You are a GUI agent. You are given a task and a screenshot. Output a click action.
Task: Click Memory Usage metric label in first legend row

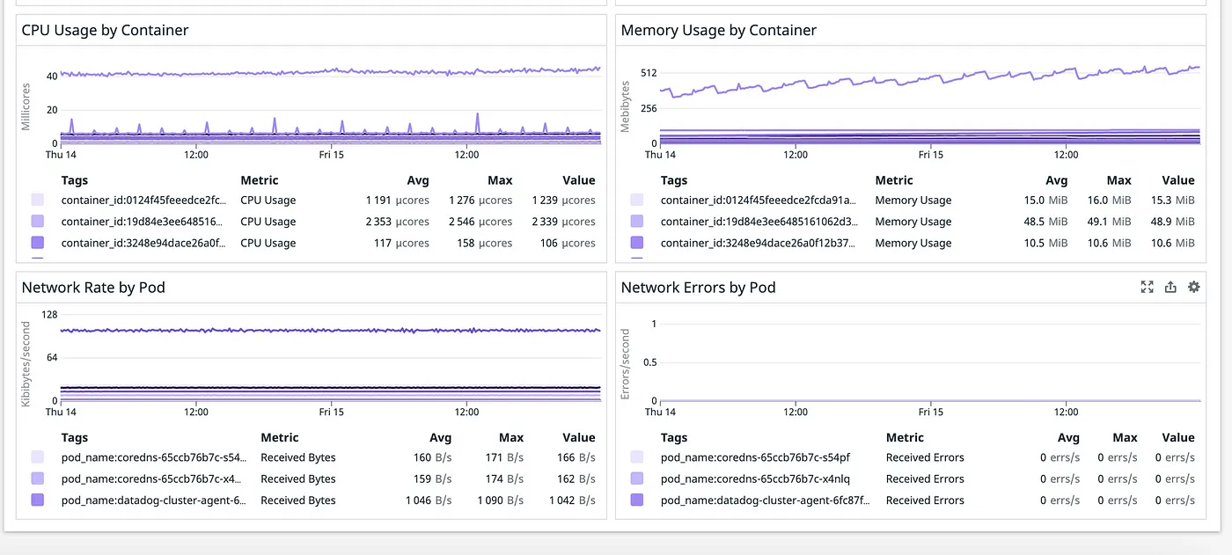[913, 200]
